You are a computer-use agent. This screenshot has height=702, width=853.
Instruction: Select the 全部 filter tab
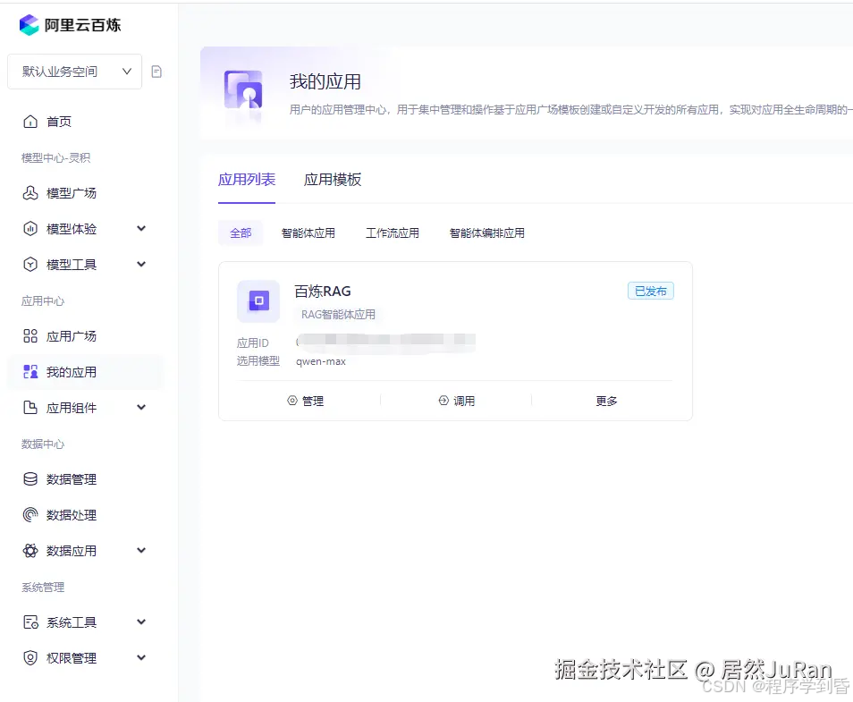[241, 233]
